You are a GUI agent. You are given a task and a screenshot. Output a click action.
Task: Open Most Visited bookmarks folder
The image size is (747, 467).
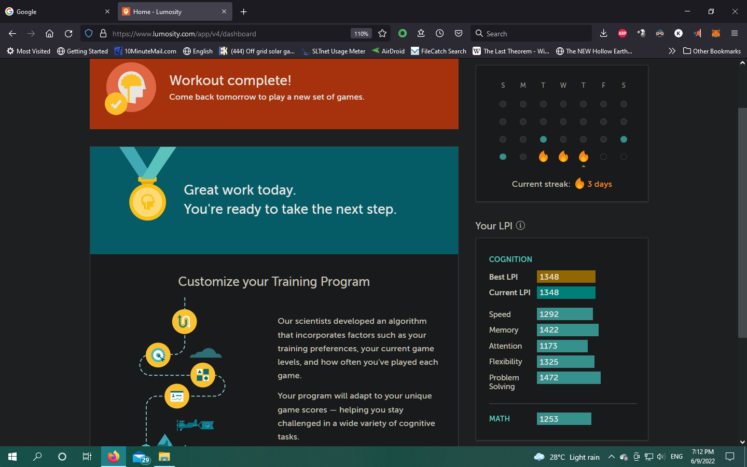click(28, 51)
